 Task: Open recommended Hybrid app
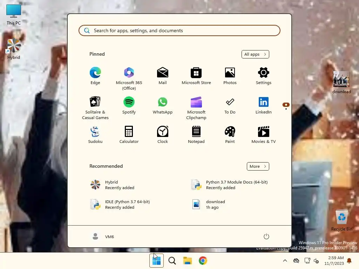[x=113, y=185]
